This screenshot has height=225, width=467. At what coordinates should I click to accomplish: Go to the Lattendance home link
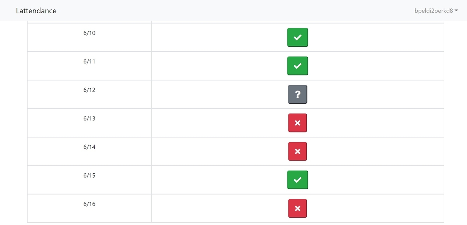(36, 10)
